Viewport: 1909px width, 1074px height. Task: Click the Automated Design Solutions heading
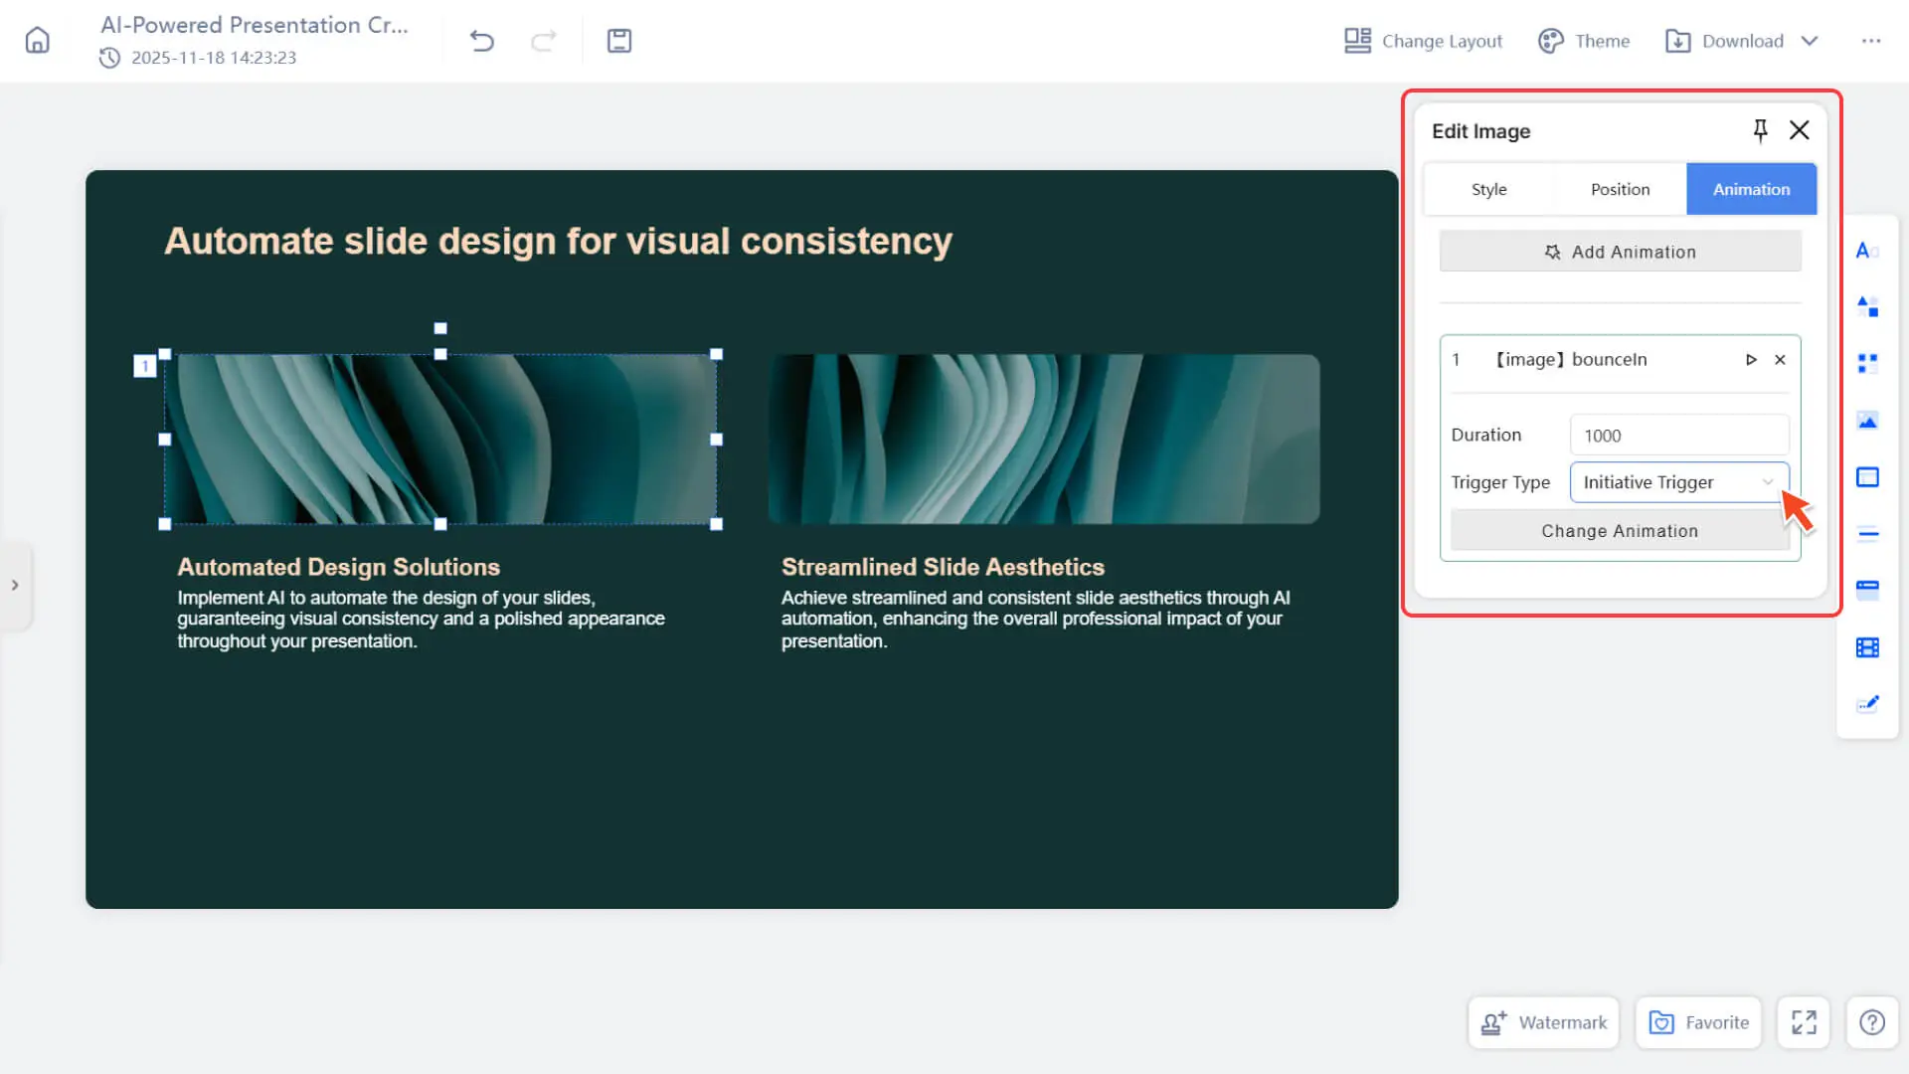tap(338, 567)
